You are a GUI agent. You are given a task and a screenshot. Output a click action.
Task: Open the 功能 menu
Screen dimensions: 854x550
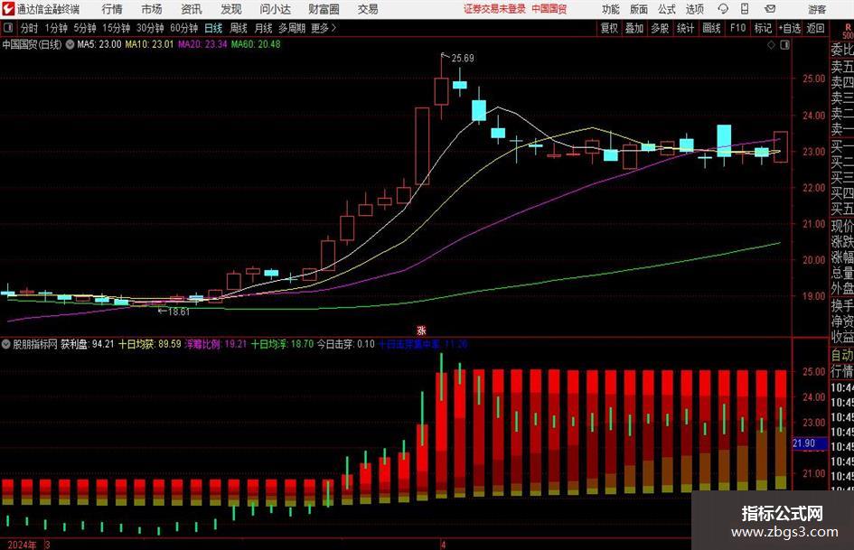point(611,9)
